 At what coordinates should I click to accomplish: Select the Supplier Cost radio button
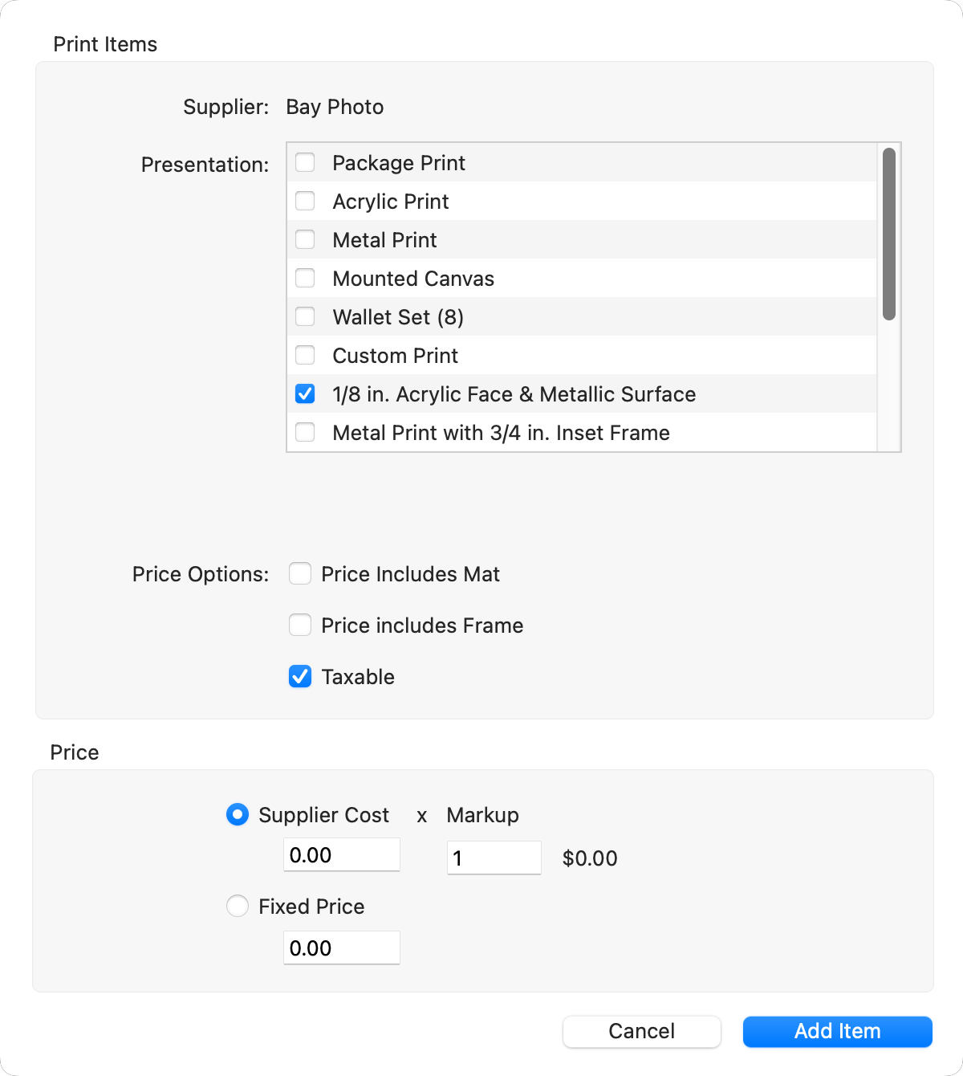click(x=238, y=815)
